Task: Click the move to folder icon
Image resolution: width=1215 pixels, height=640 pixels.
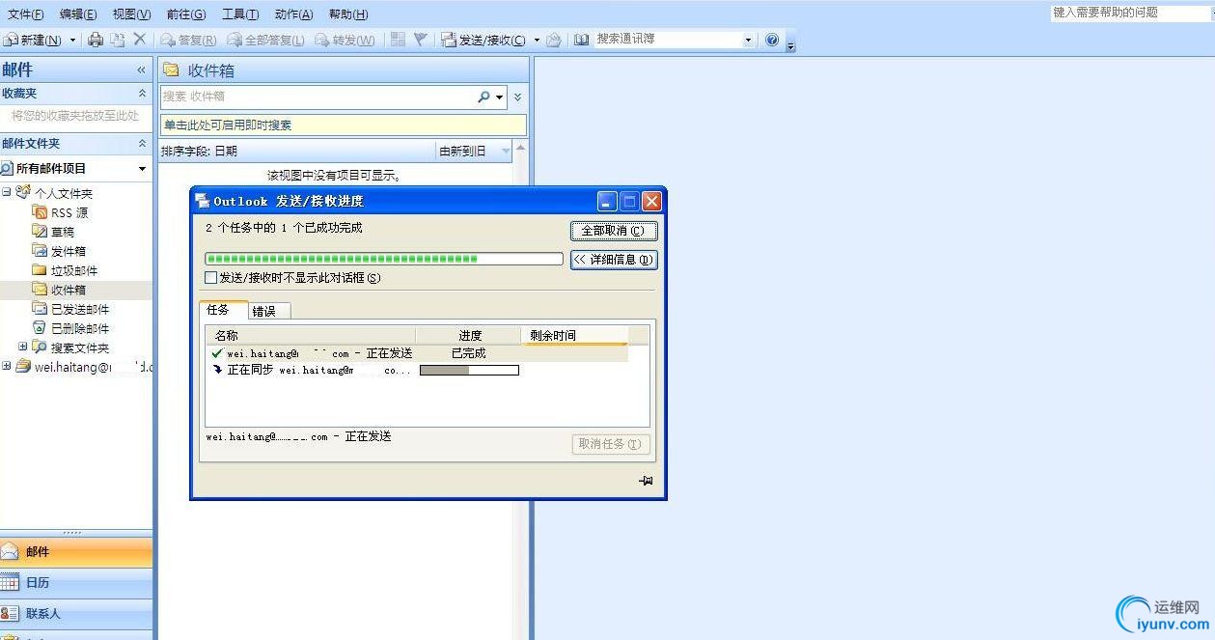Action: click(x=117, y=40)
